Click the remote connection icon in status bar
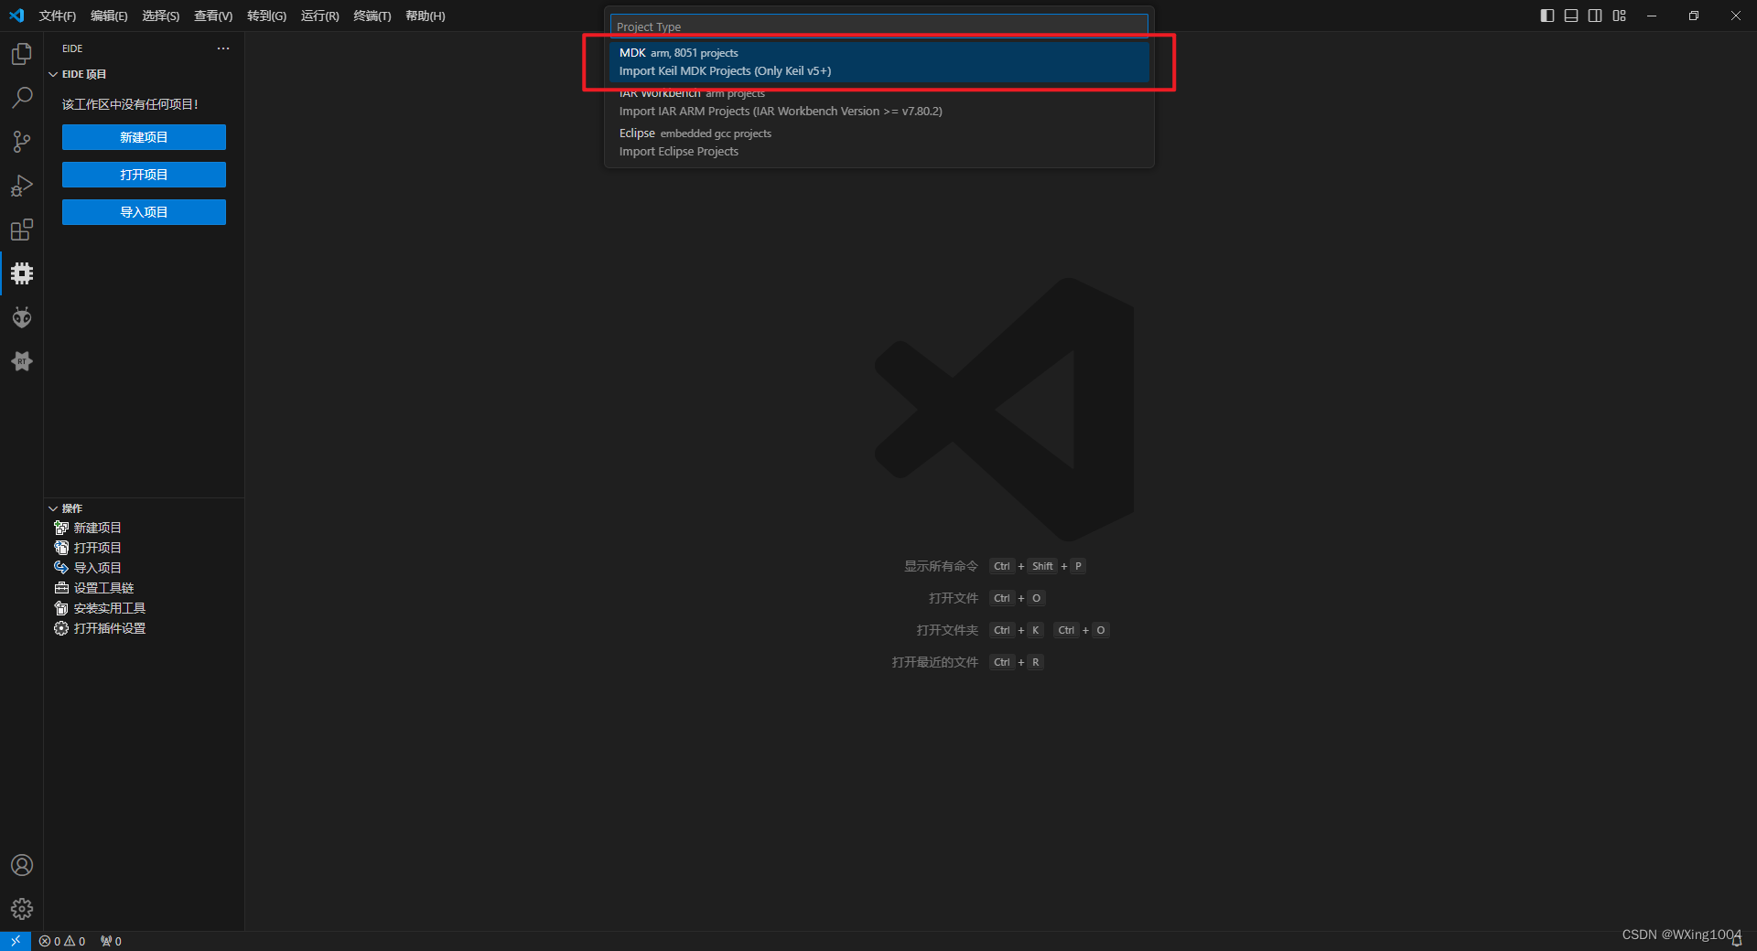 pos(15,941)
